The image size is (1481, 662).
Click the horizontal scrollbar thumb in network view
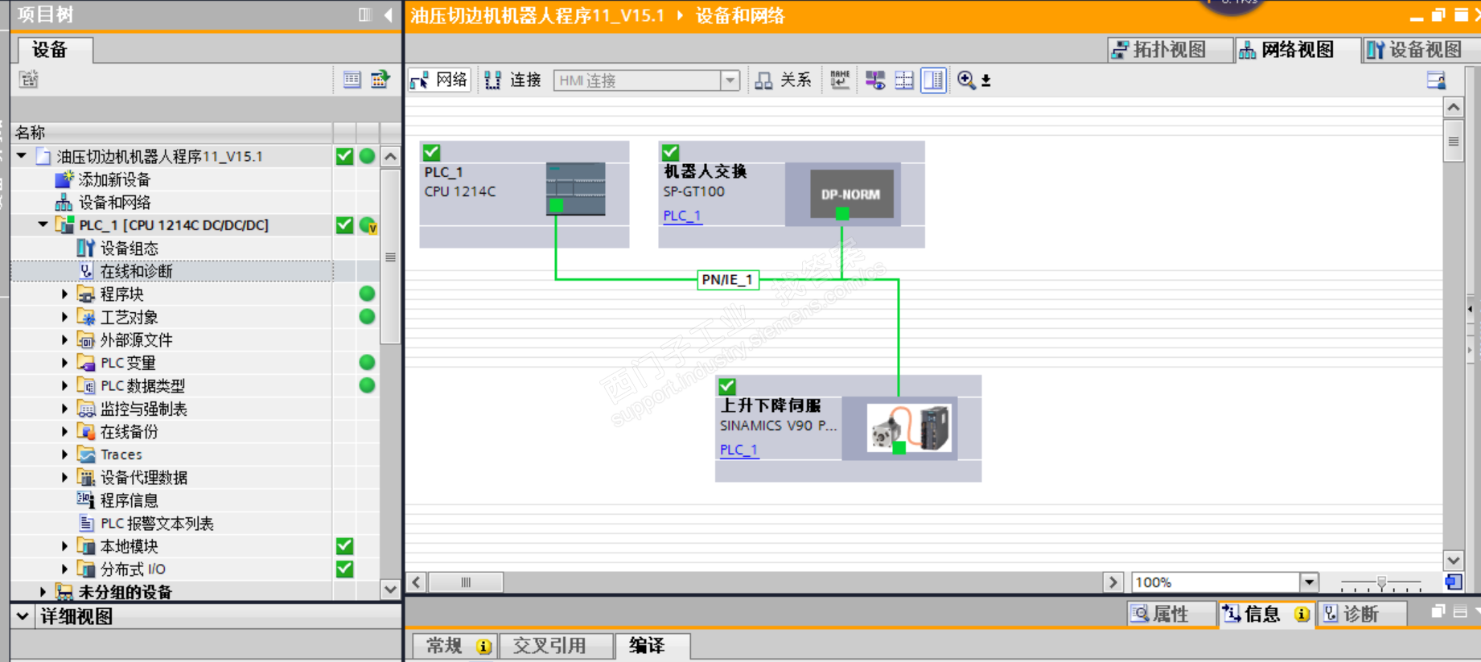[x=466, y=582]
